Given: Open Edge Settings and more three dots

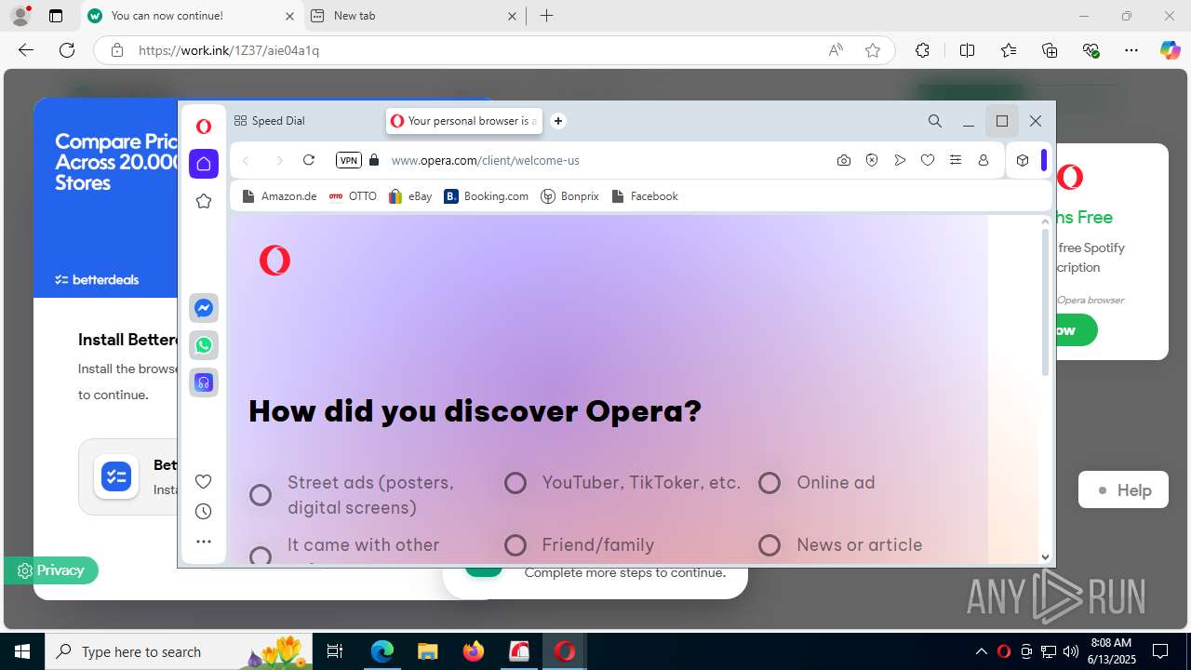Looking at the screenshot, I should coord(1131,50).
